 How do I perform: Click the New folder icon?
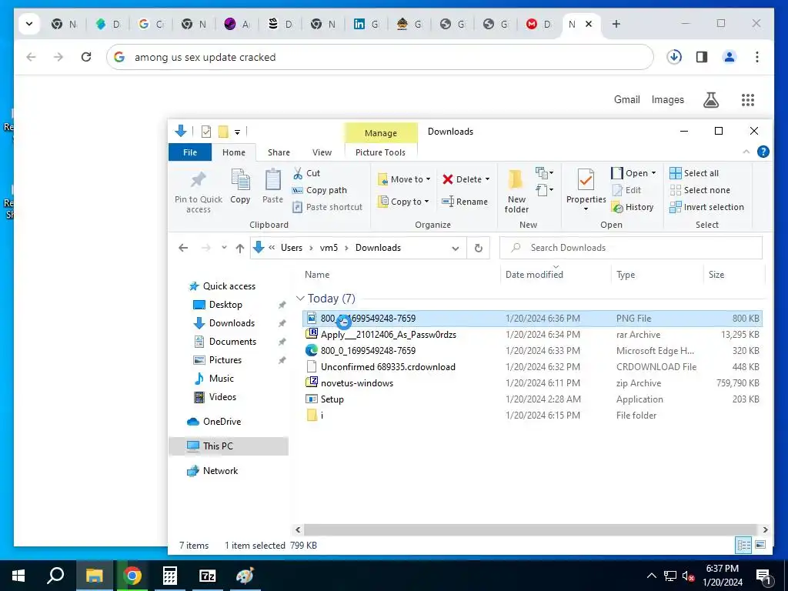tap(516, 180)
